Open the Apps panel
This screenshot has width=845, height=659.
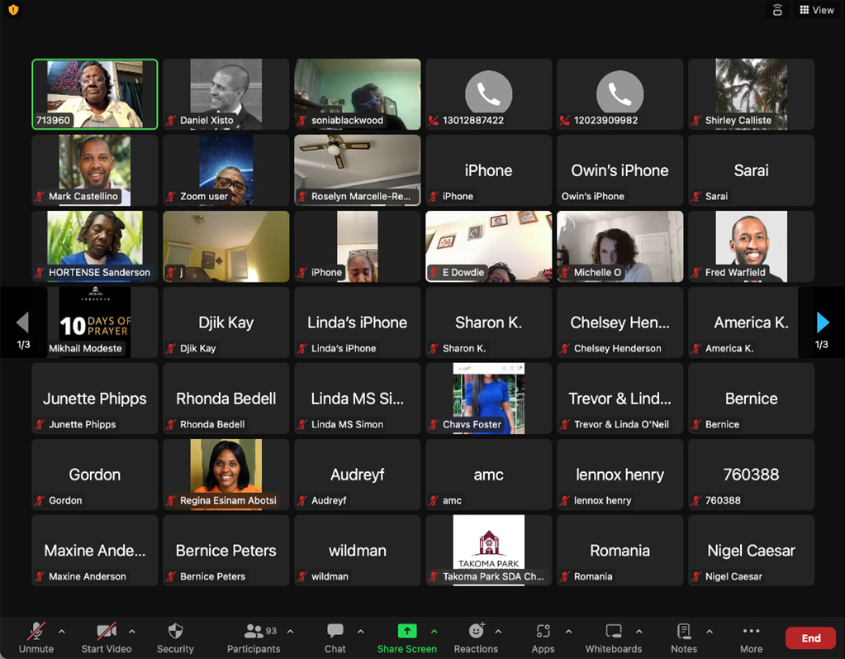pos(543,638)
